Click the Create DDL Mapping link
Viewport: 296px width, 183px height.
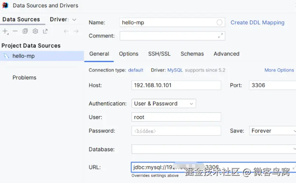(x=257, y=23)
